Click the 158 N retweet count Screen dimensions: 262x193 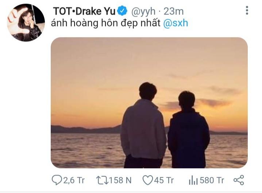[120, 180]
